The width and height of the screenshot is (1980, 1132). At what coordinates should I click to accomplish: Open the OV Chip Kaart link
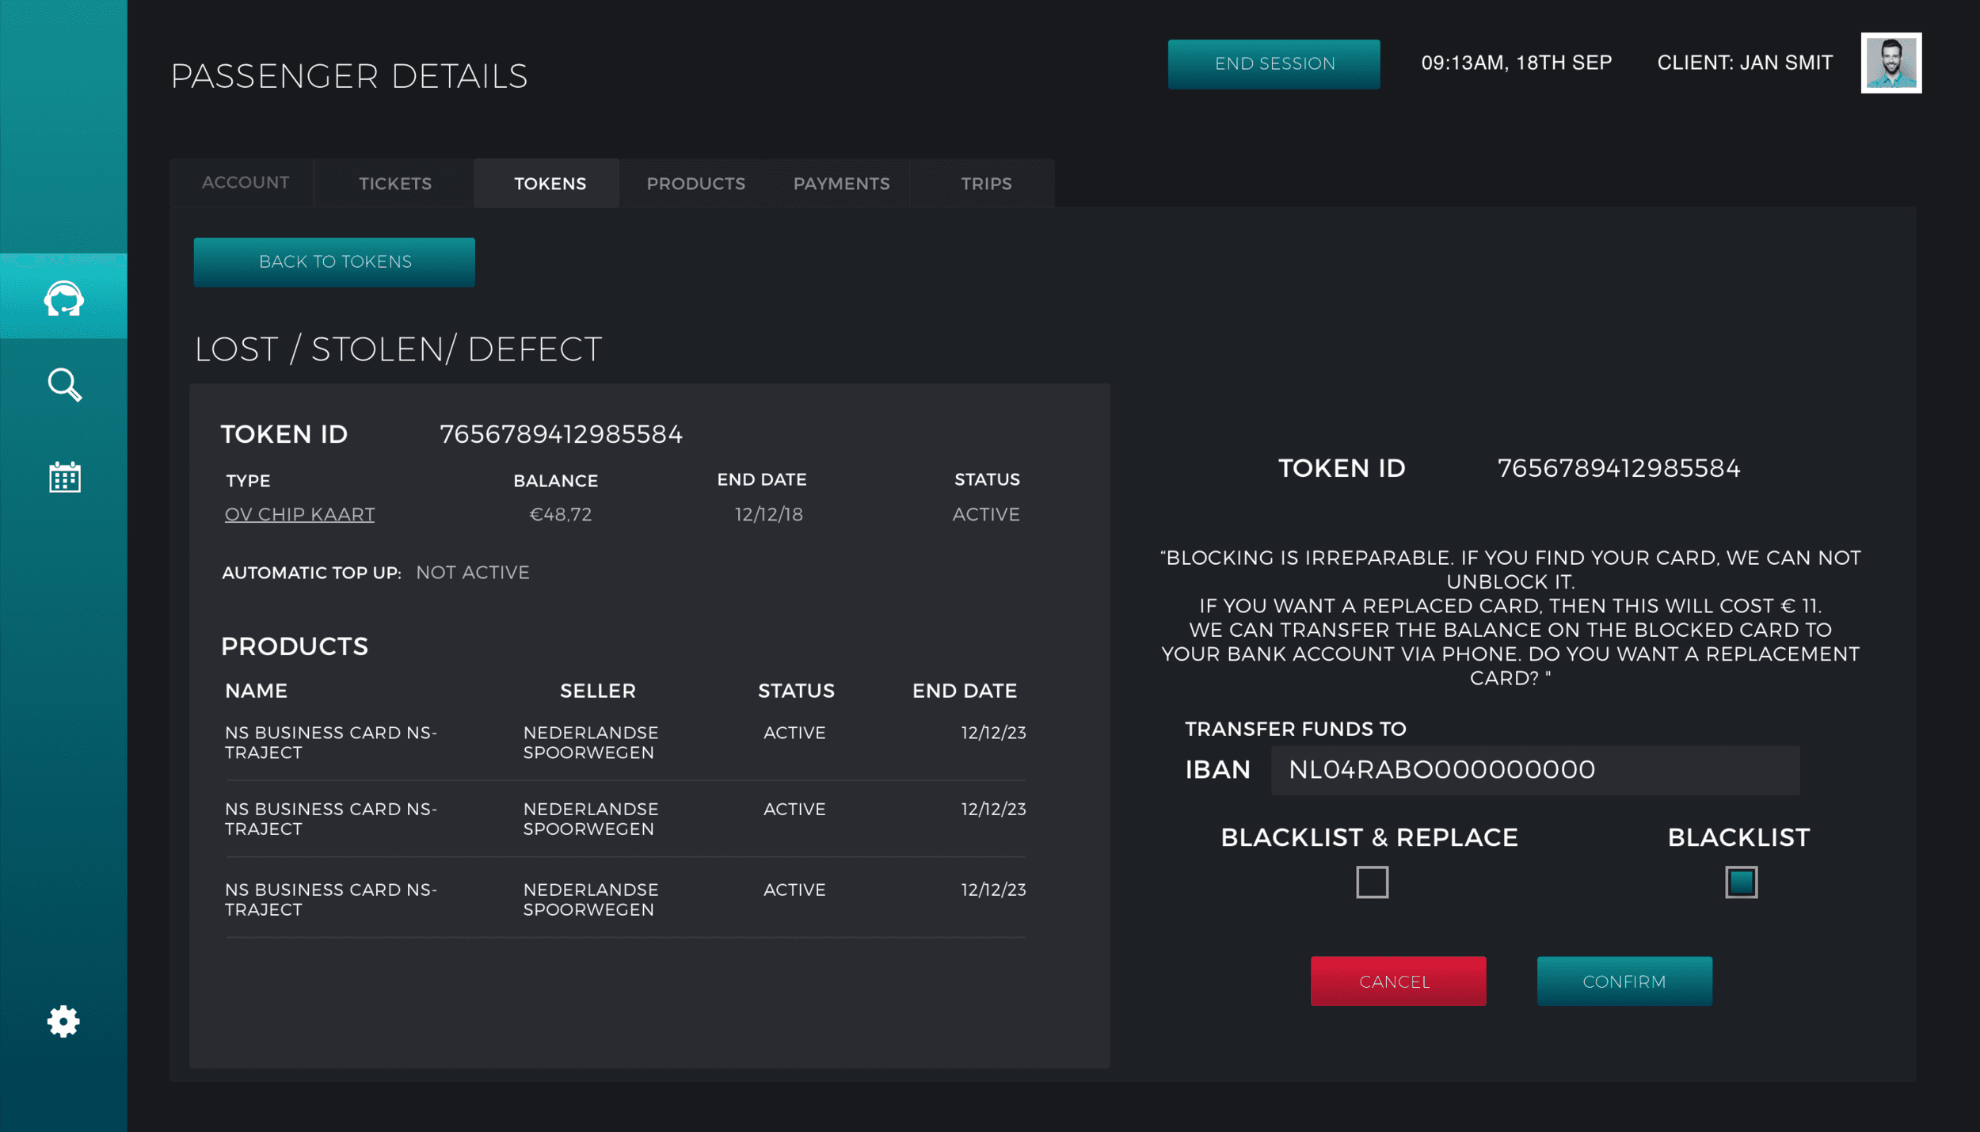click(299, 514)
